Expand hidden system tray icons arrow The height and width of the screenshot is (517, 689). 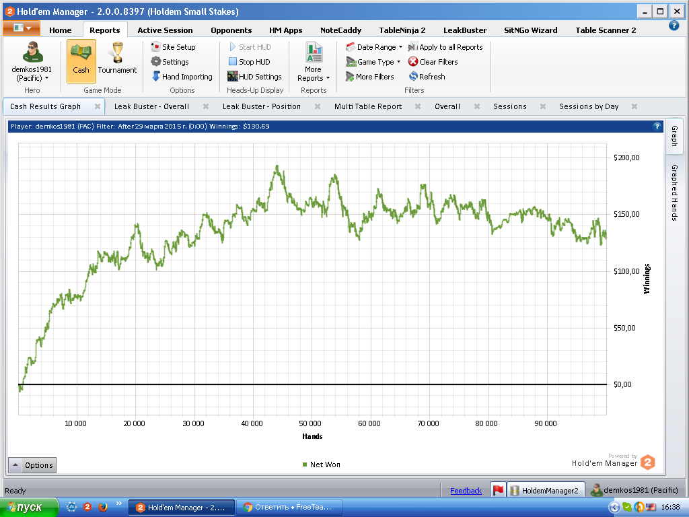click(x=614, y=508)
